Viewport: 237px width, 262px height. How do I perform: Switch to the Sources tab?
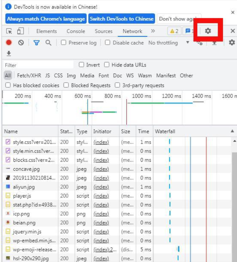(x=104, y=31)
